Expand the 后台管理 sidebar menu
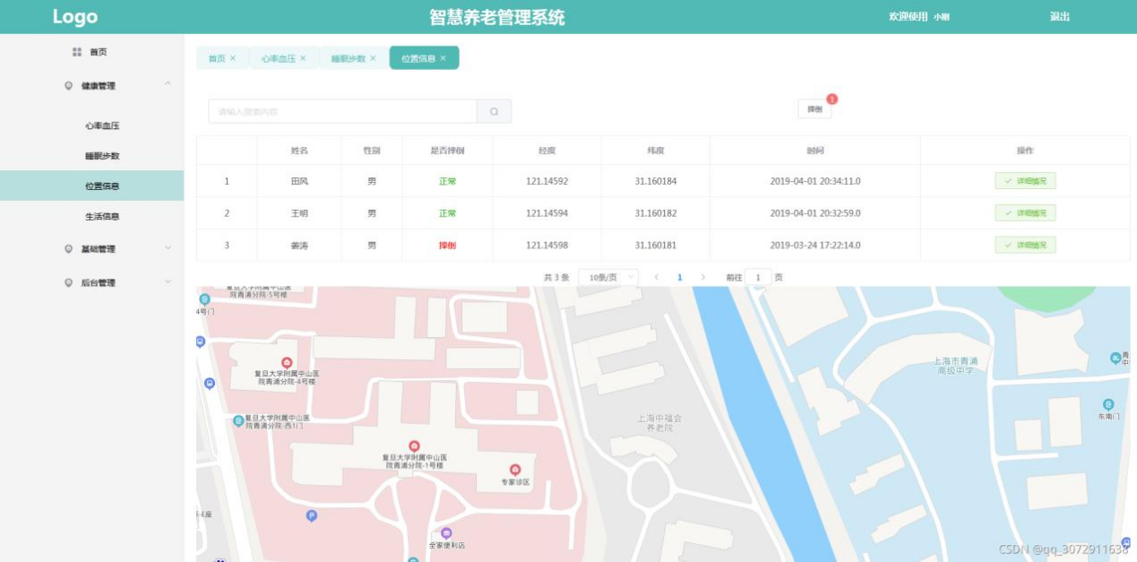1137x562 pixels. click(168, 282)
